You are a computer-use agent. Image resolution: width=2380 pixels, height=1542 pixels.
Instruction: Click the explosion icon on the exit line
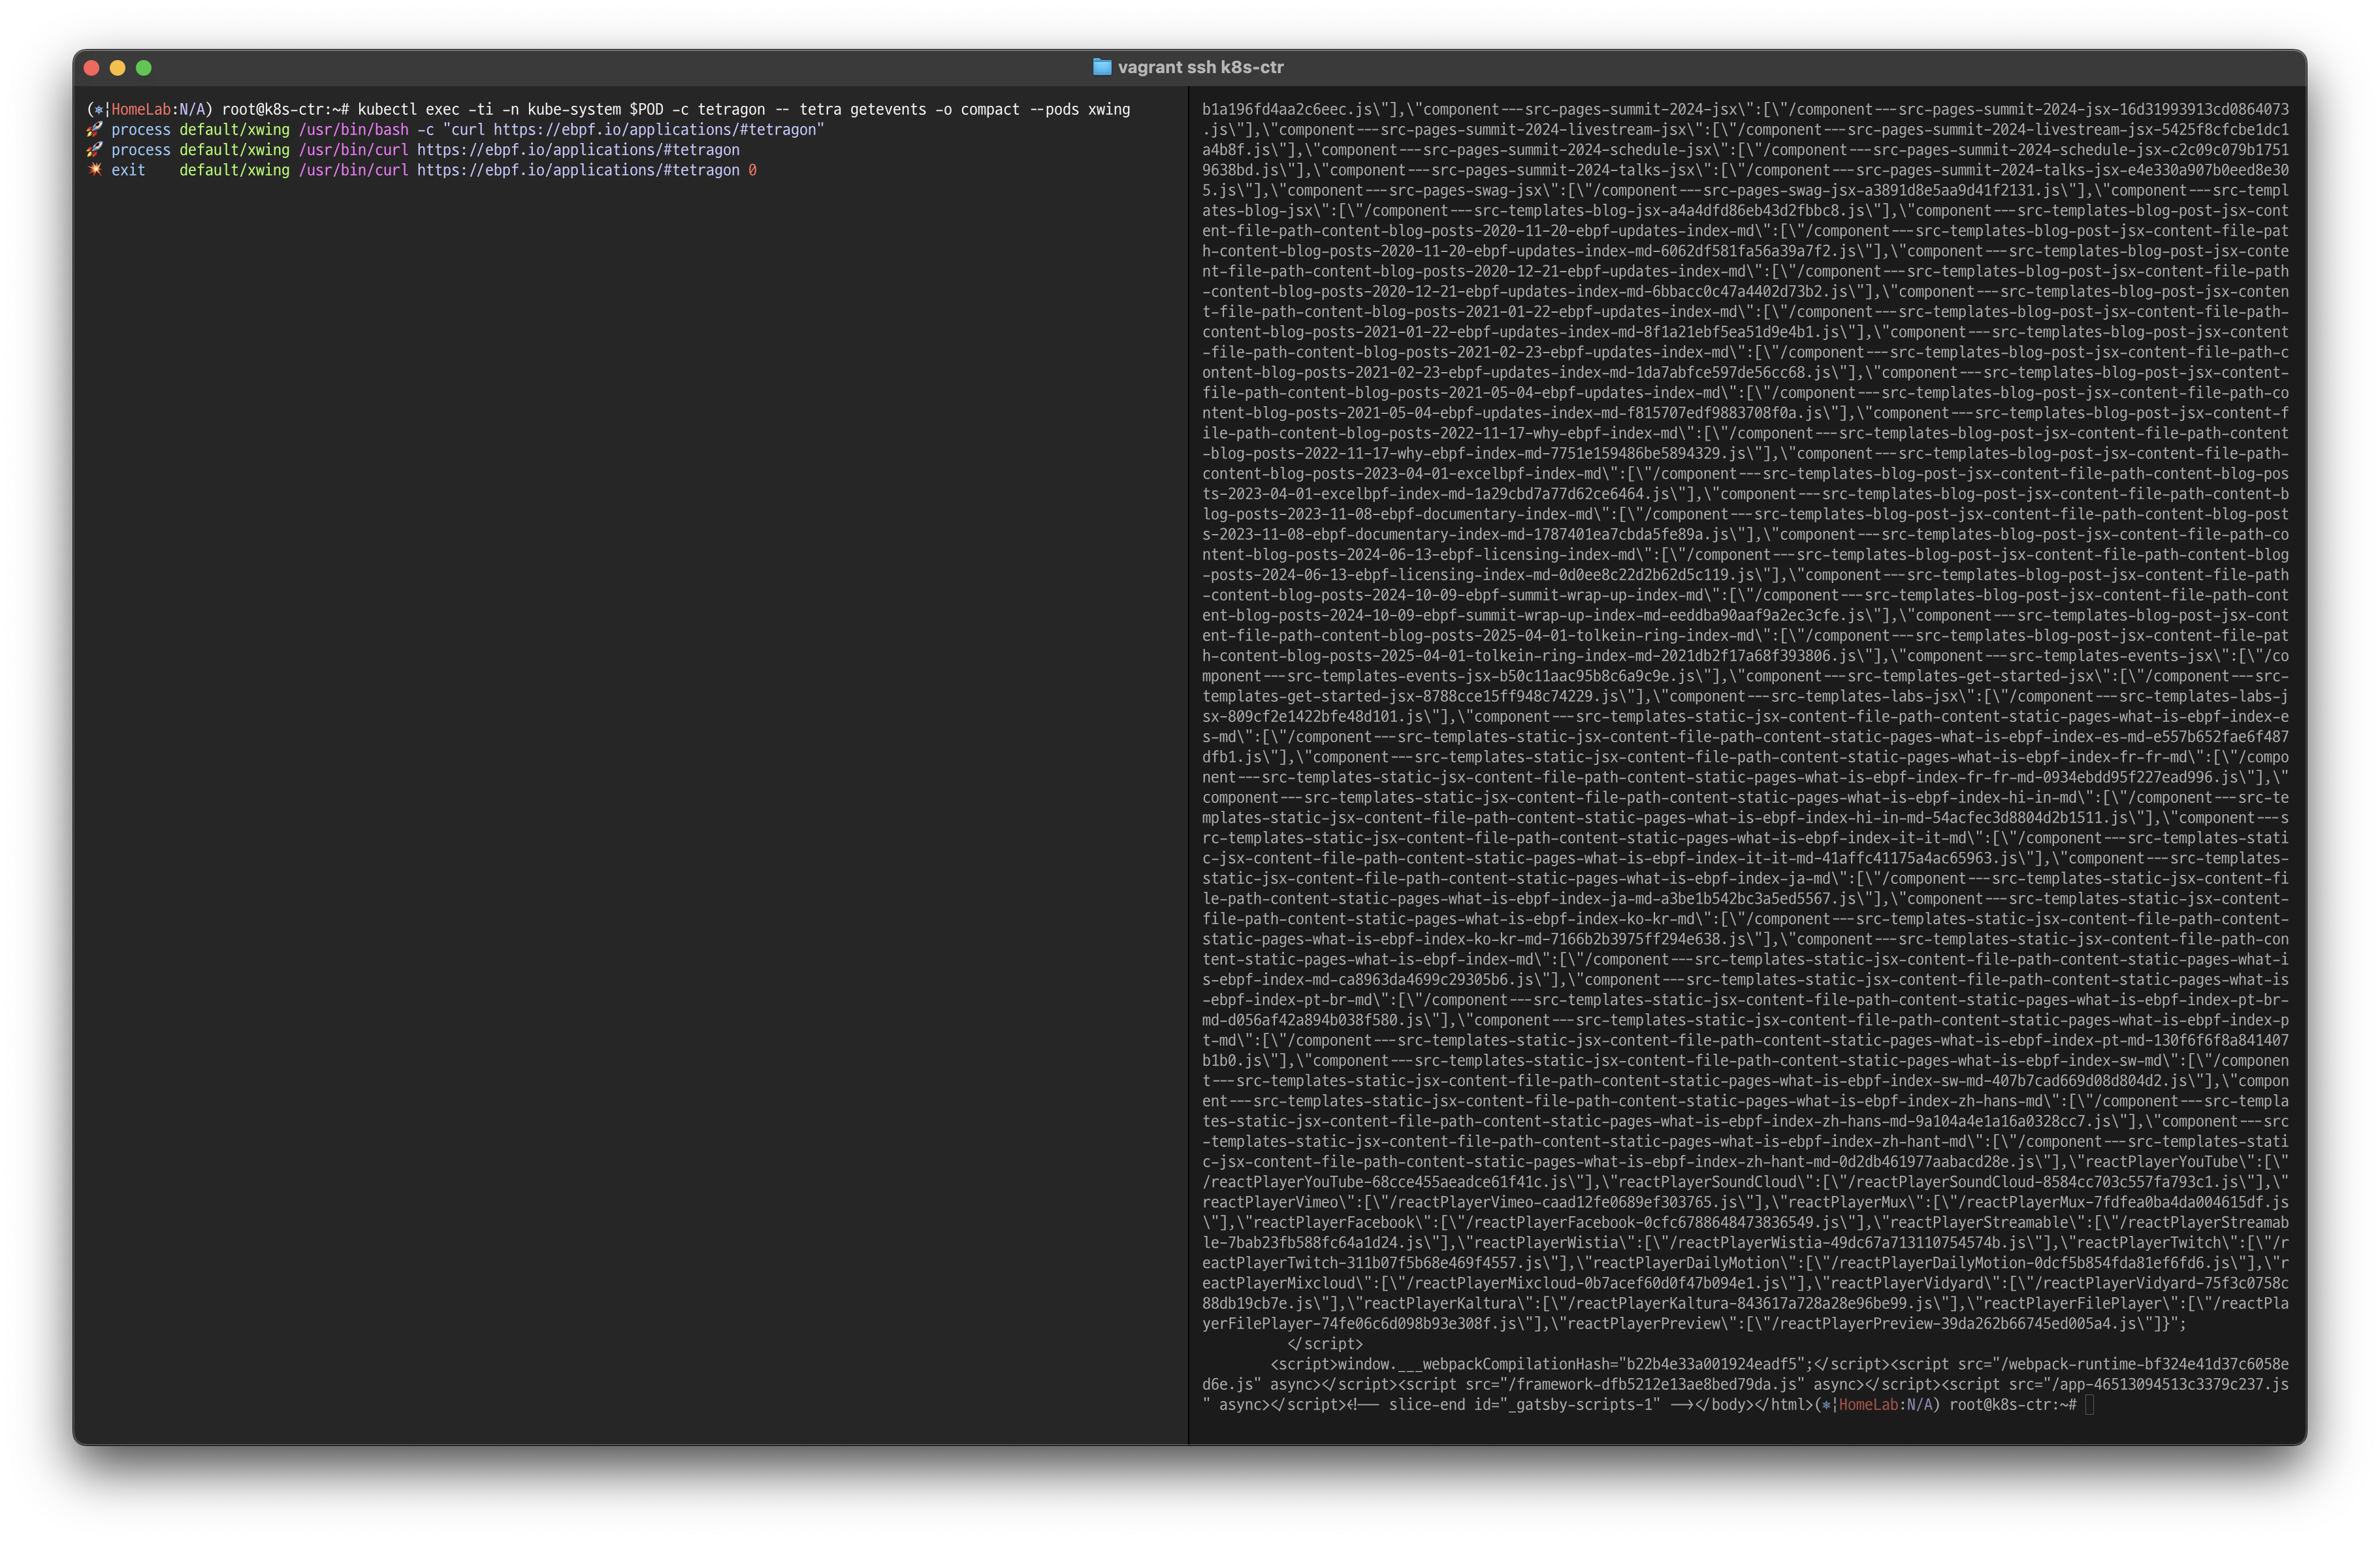[x=95, y=170]
